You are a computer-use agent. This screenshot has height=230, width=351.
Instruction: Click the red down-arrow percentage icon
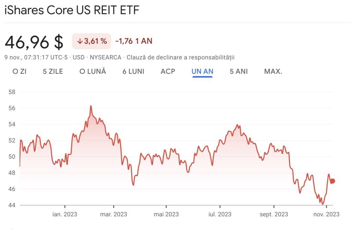pos(80,41)
